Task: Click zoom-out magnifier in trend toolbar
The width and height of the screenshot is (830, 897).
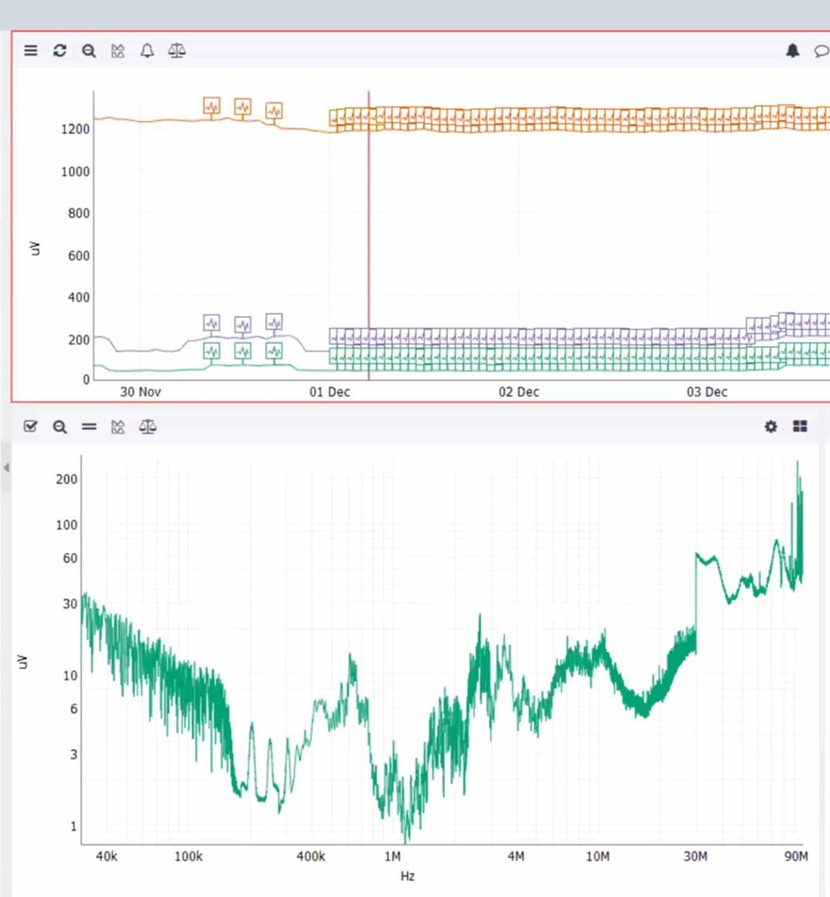Action: pyautogui.click(x=89, y=51)
